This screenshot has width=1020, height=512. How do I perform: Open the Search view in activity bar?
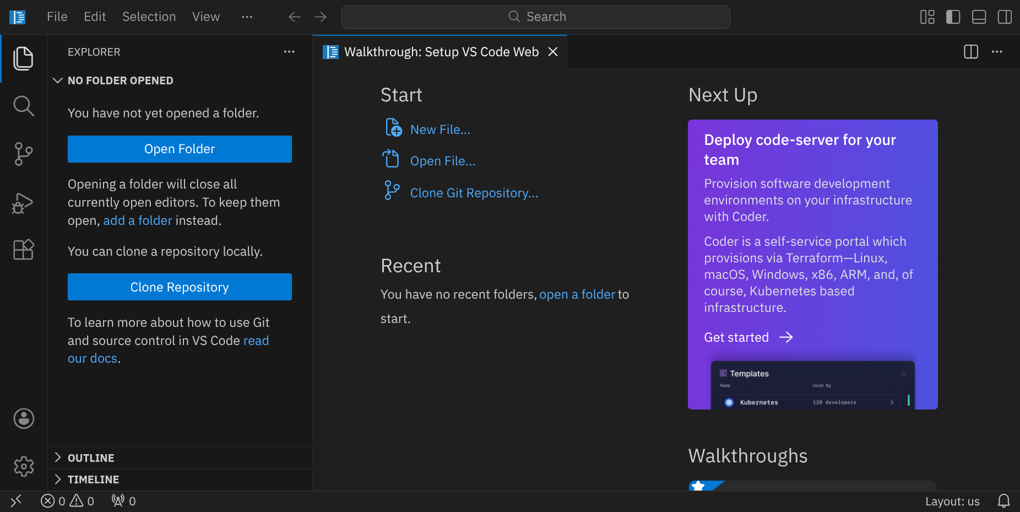tap(24, 106)
